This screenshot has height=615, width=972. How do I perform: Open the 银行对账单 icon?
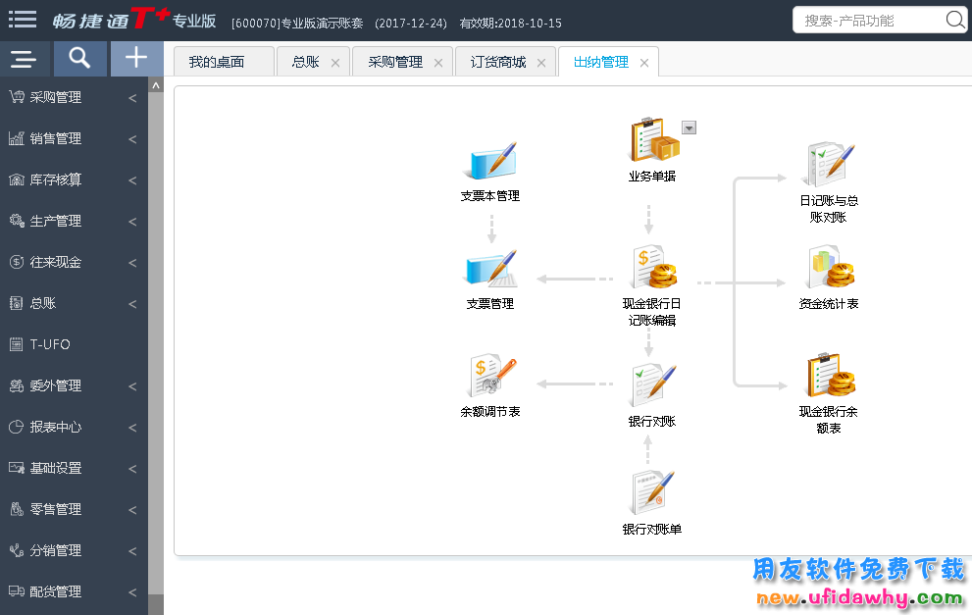pos(652,493)
